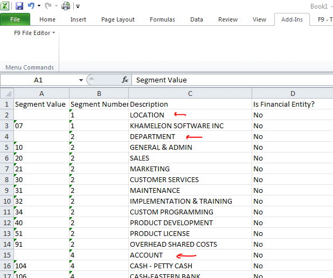This screenshot has height=278, width=333.
Task: Undo the last action
Action: (31, 6)
